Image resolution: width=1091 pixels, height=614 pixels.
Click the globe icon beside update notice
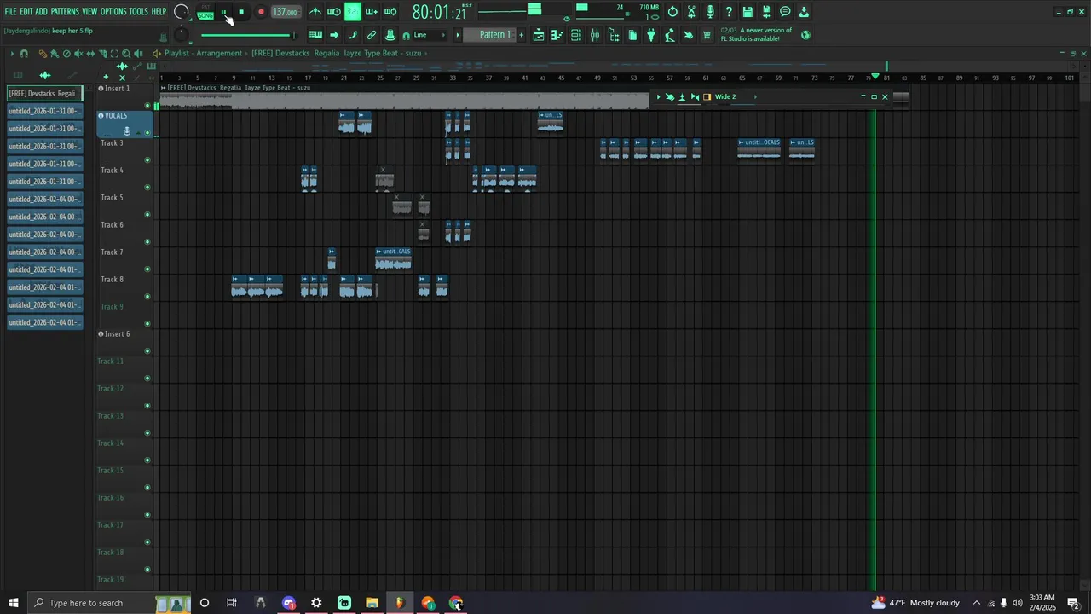pyautogui.click(x=805, y=35)
